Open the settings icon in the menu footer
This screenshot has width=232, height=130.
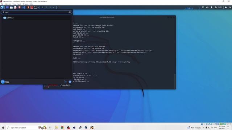65,82
